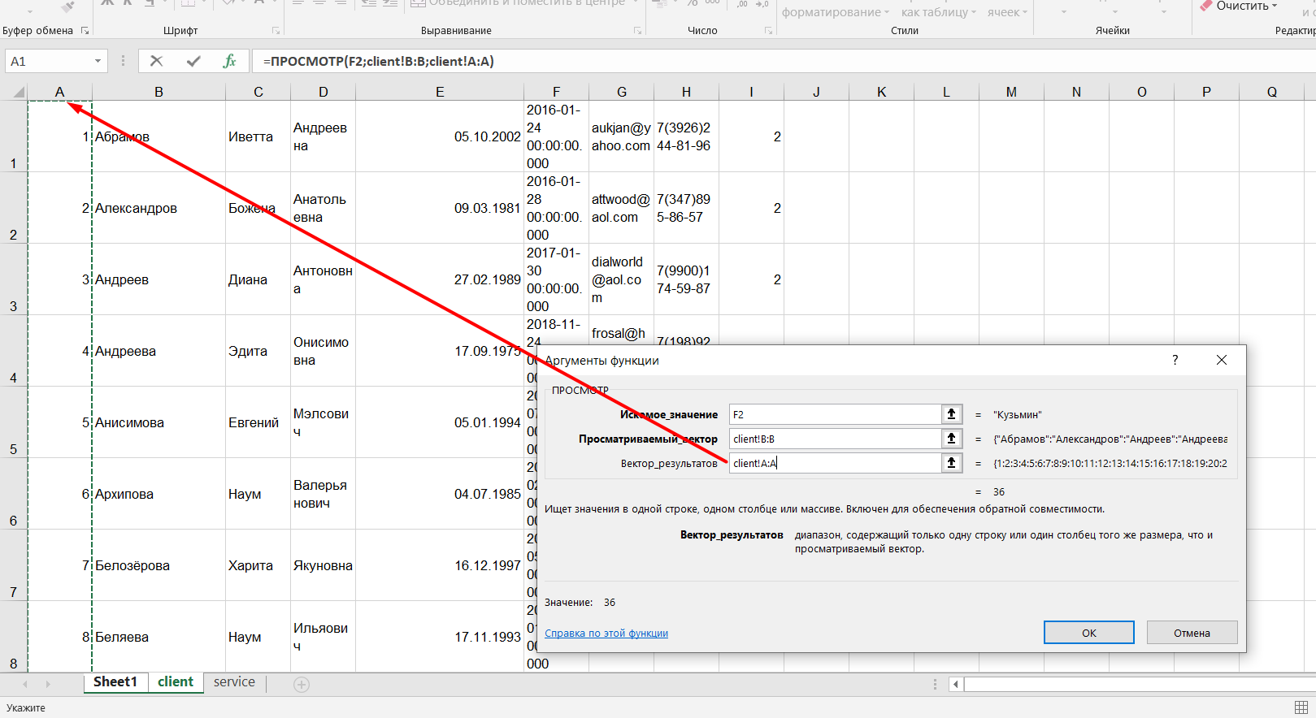Open Insert Function via the fx icon
Viewport: 1316px width, 718px height.
(x=229, y=61)
